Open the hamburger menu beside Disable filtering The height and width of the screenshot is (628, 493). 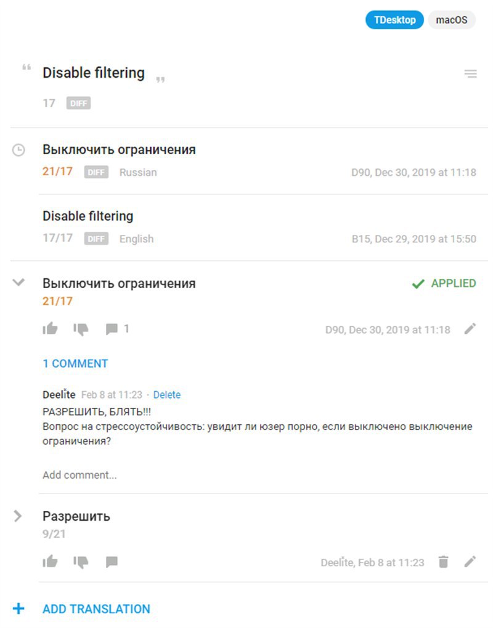[470, 73]
